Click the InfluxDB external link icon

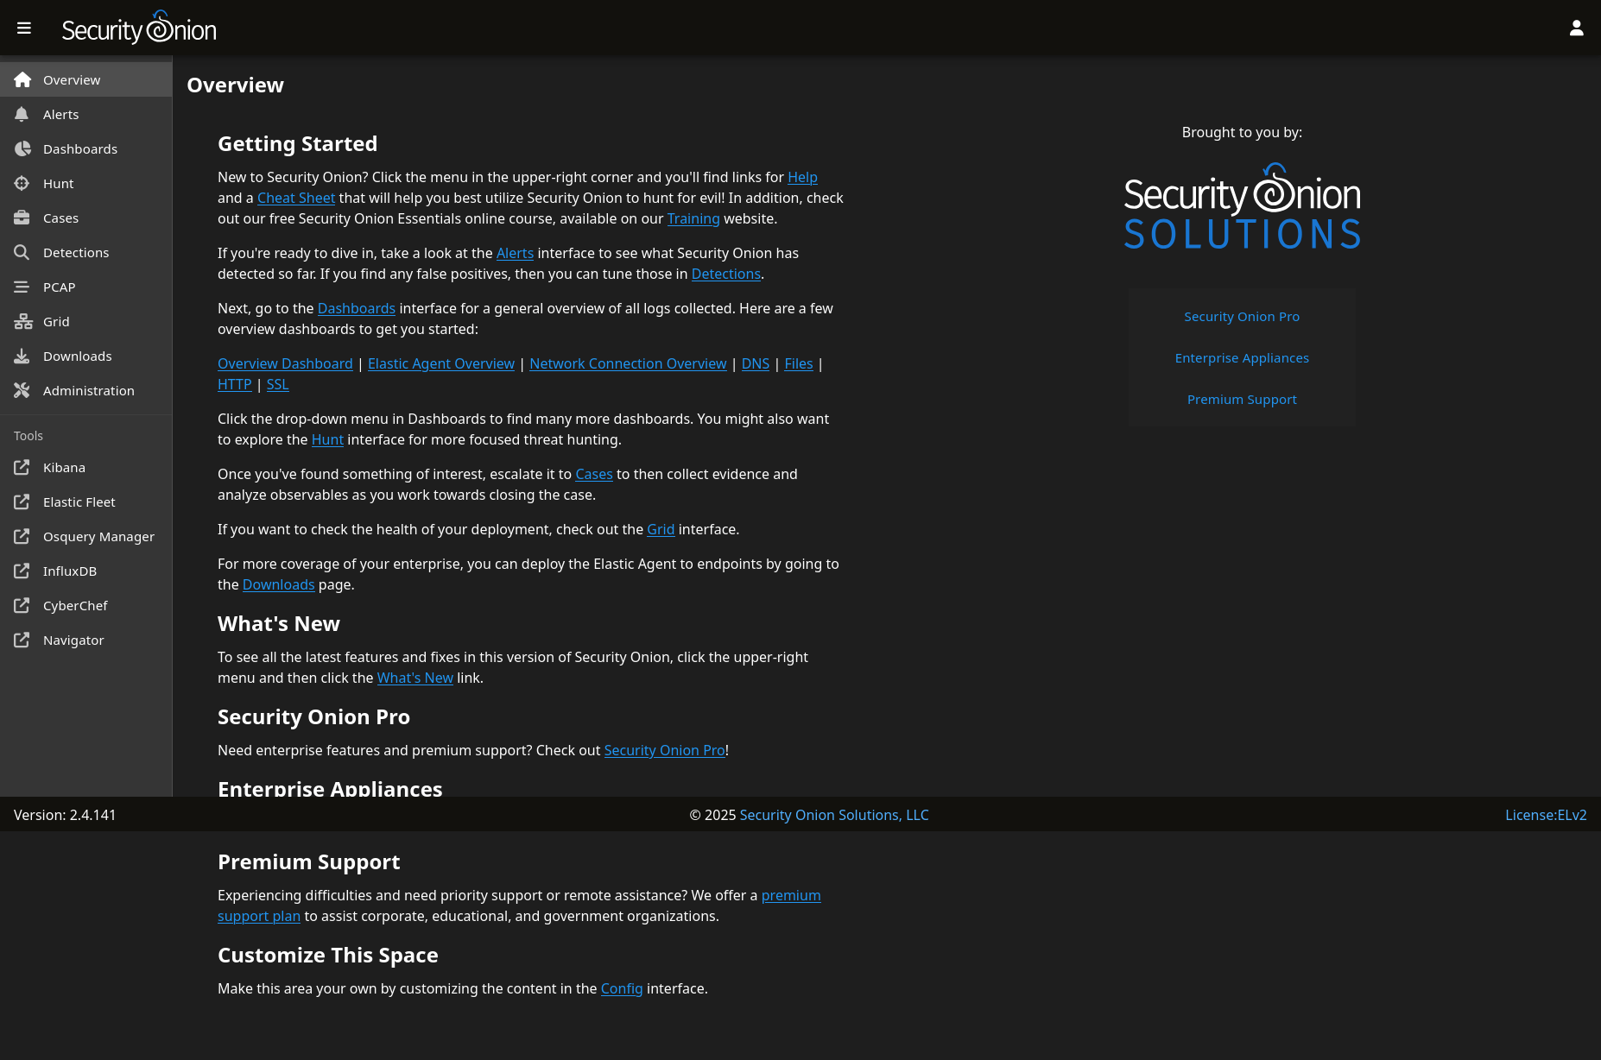tap(22, 571)
